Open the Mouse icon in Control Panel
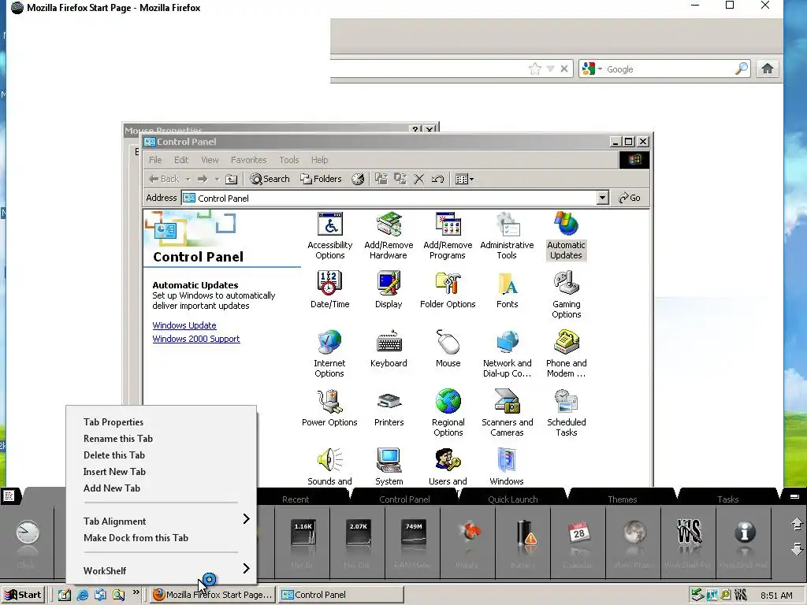807x605 pixels. coord(448,349)
